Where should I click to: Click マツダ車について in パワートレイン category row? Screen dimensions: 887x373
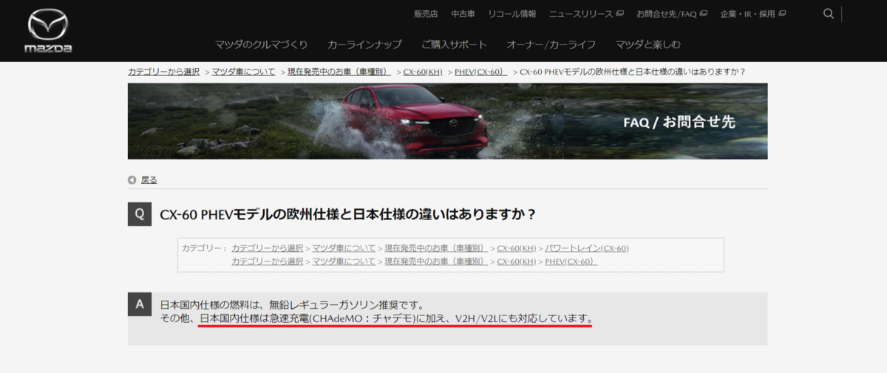pyautogui.click(x=344, y=248)
